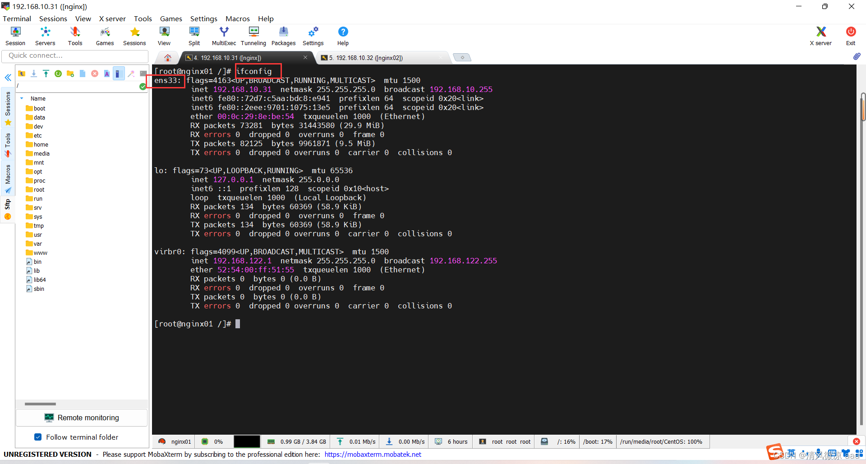Click the SFTP download files arrow icon

click(x=34, y=74)
